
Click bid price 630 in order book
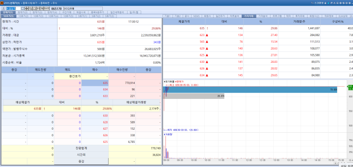pyautogui.click(x=95, y=116)
